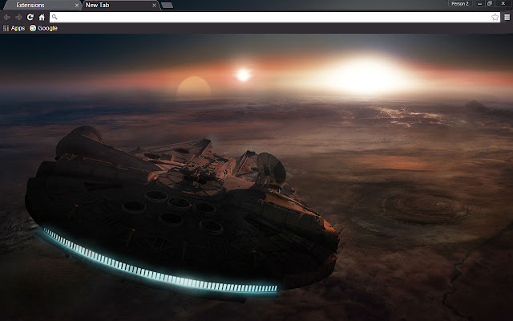Minimize the Chrome window
The height and width of the screenshot is (321, 513).
coord(479,3)
